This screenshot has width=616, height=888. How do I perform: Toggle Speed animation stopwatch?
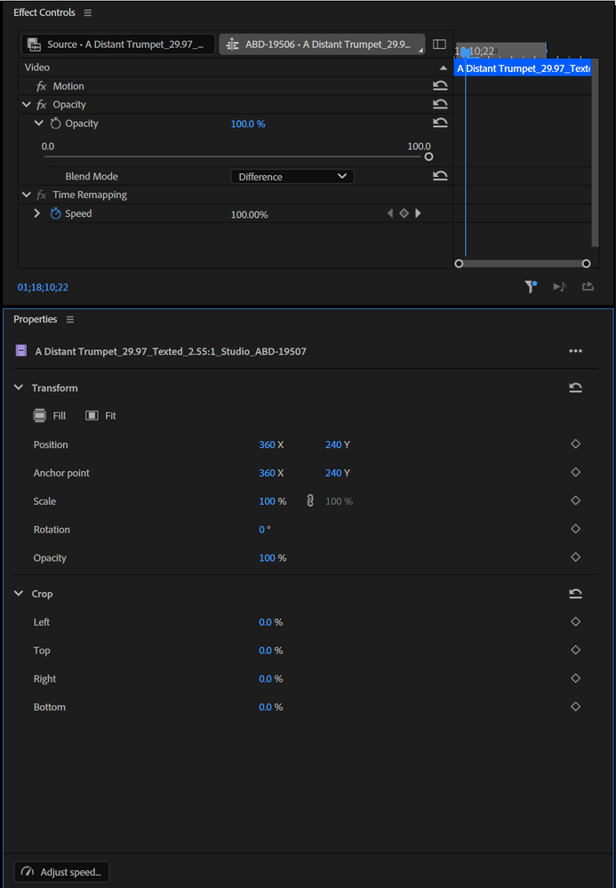(x=55, y=213)
